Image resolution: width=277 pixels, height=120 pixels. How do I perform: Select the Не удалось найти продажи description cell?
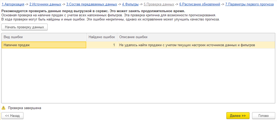point(196,45)
